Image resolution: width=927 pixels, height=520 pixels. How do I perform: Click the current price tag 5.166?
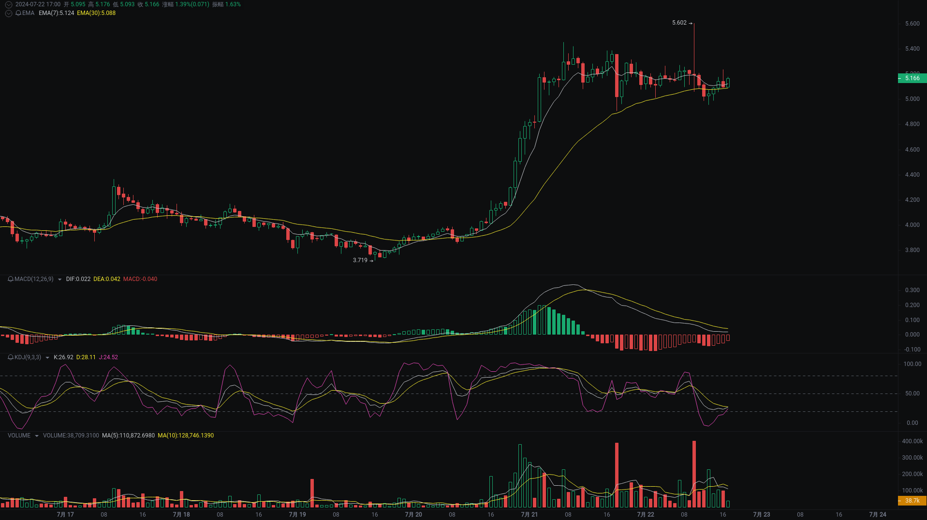(912, 78)
